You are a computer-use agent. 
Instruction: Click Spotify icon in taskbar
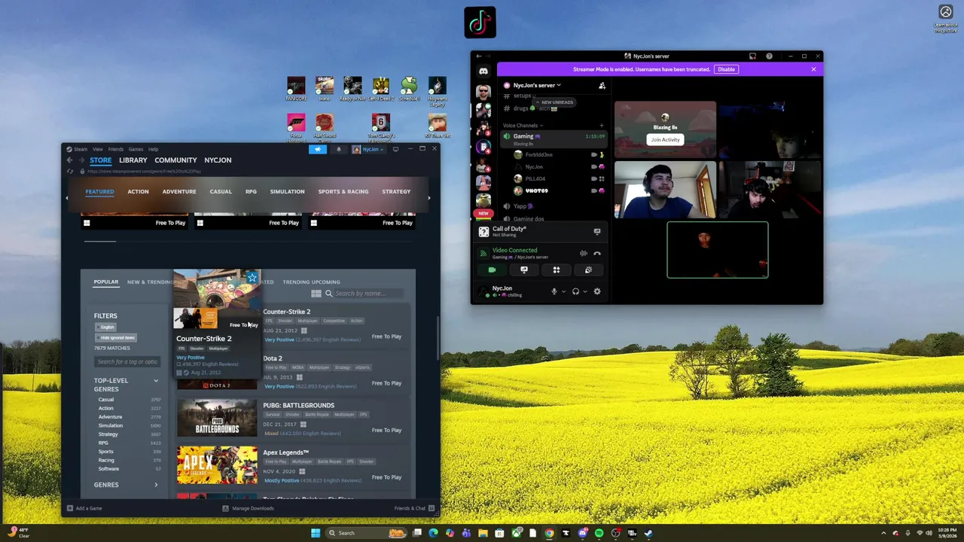tap(599, 533)
